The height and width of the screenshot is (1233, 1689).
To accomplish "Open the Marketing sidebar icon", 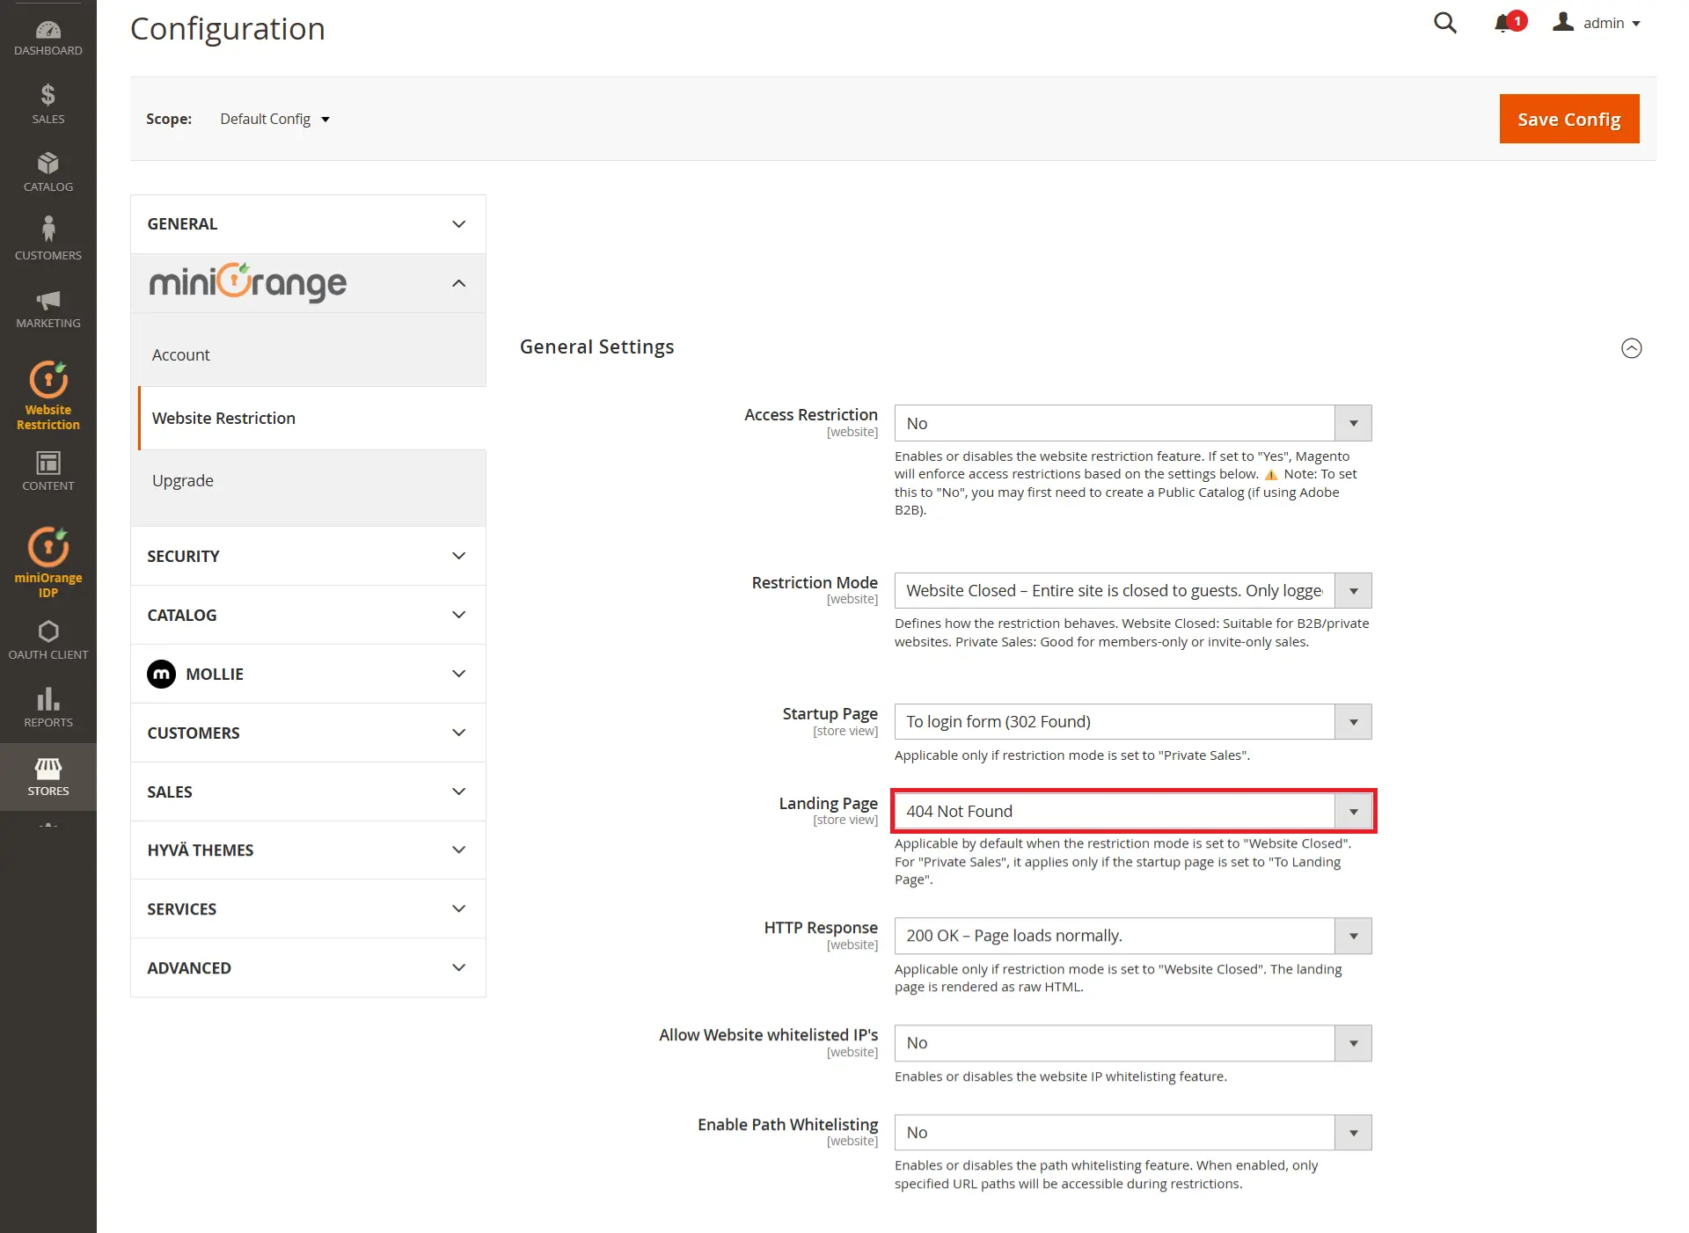I will pyautogui.click(x=48, y=306).
